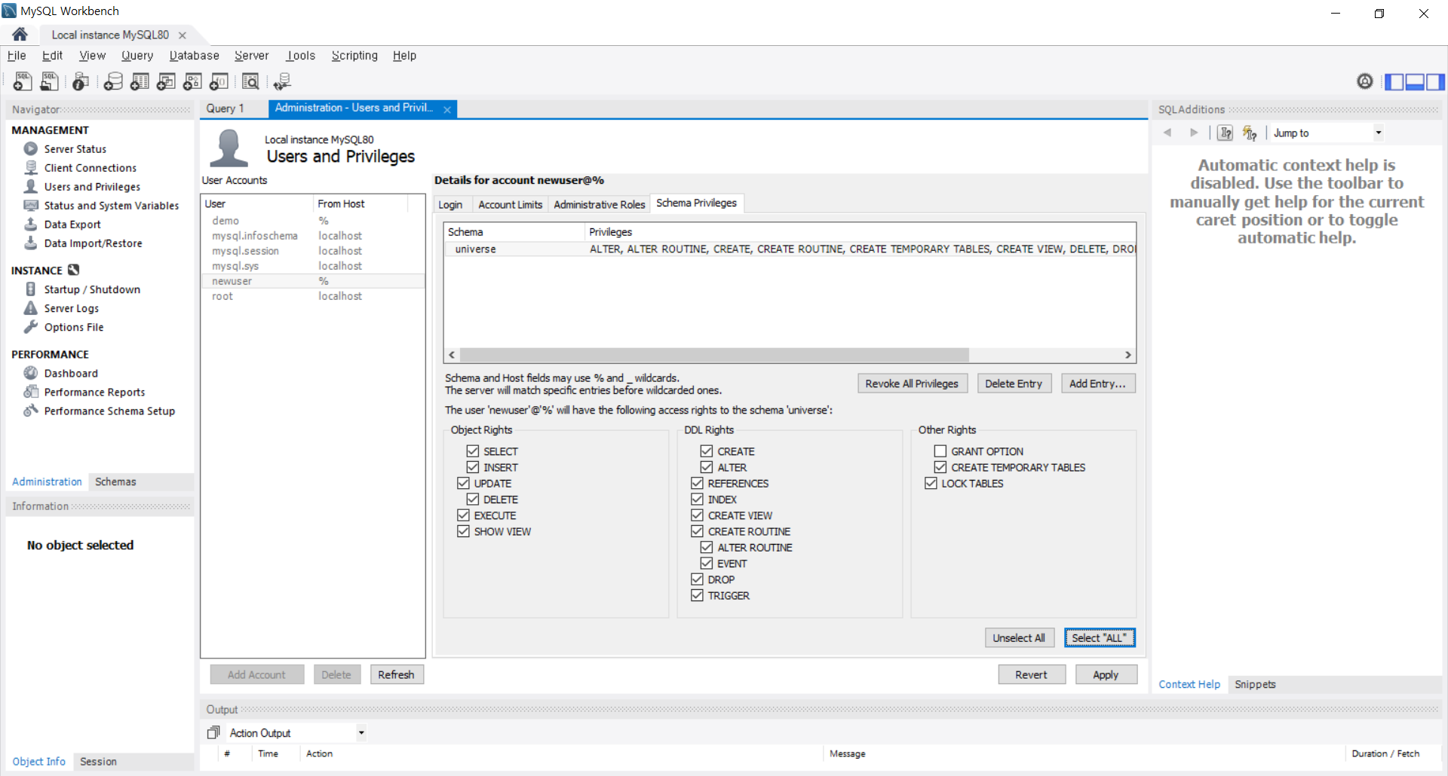This screenshot has width=1448, height=776.
Task: Switch to the Query 1 tab
Action: 225,108
